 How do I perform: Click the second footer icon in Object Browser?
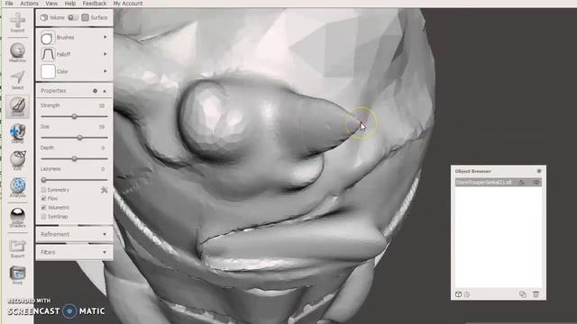(x=467, y=294)
